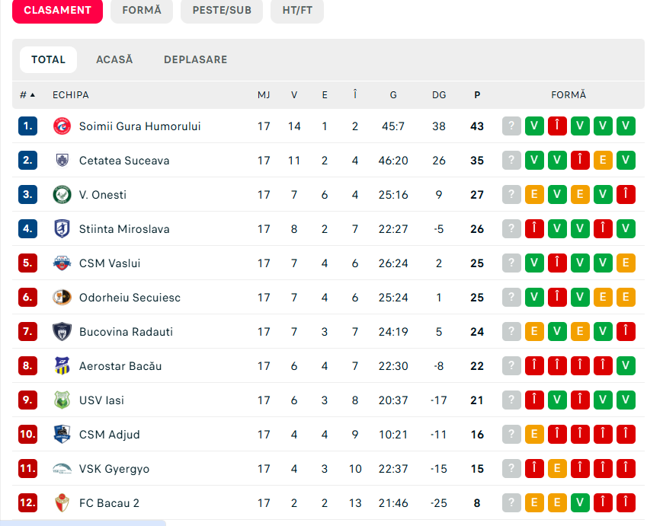The width and height of the screenshot is (647, 526).
Task: Open the HT/FT standings view
Action: (x=297, y=11)
